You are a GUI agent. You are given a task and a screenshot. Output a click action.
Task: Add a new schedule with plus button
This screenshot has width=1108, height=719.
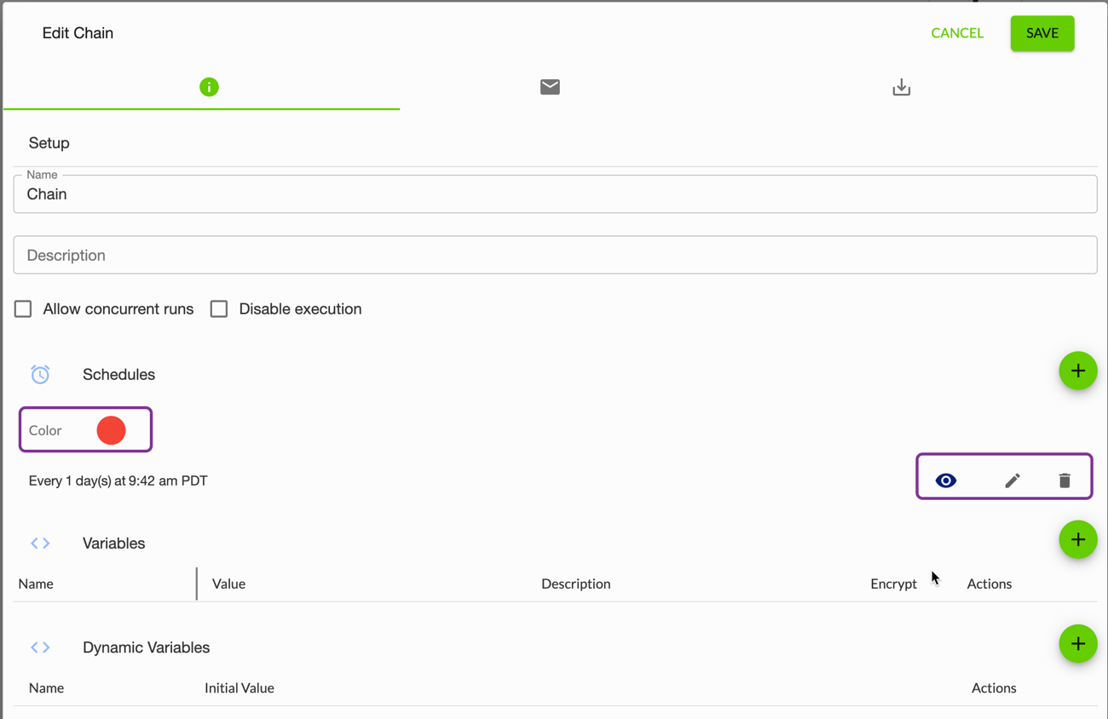tap(1077, 371)
